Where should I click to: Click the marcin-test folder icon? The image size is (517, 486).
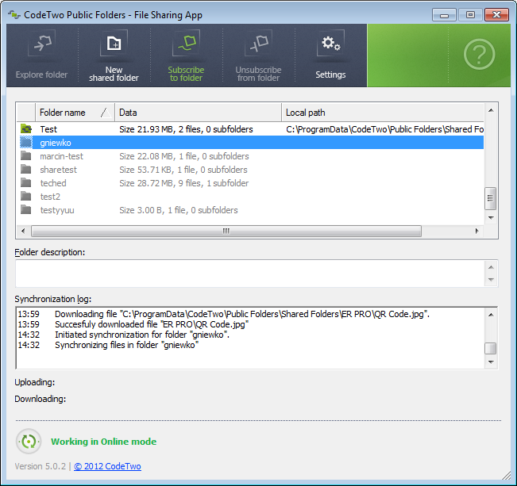[26, 155]
